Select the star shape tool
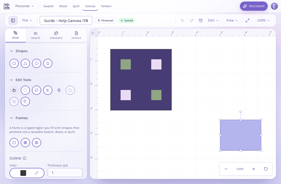 click(48, 63)
